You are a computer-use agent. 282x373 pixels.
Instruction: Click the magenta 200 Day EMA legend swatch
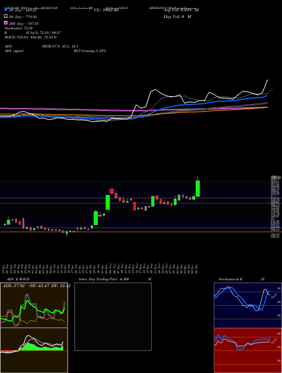(x=6, y=23)
